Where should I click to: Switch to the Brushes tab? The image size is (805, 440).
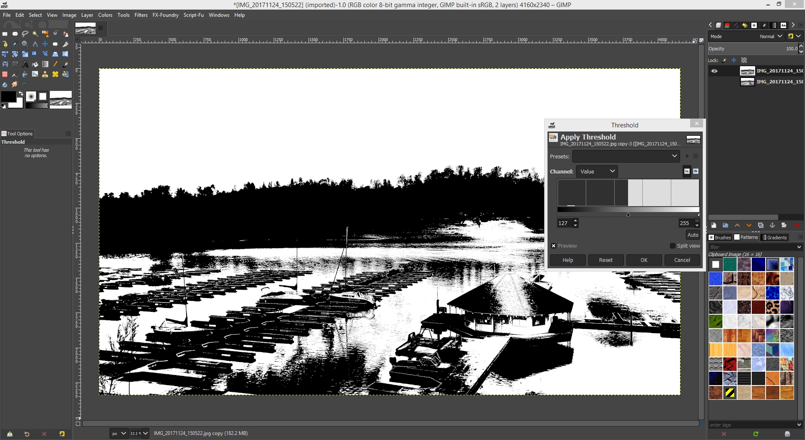tap(720, 238)
